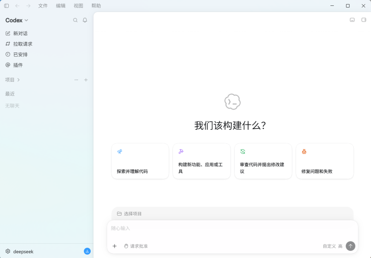The height and width of the screenshot is (258, 371).
Task: Click the 最近 section label
Action: 10,94
